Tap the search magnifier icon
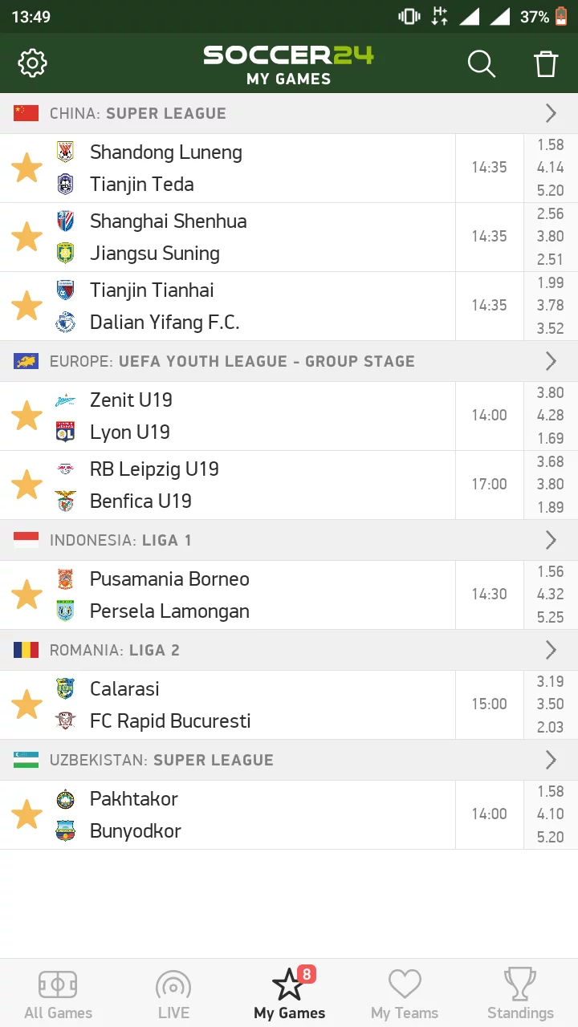The height and width of the screenshot is (1027, 578). (x=482, y=63)
